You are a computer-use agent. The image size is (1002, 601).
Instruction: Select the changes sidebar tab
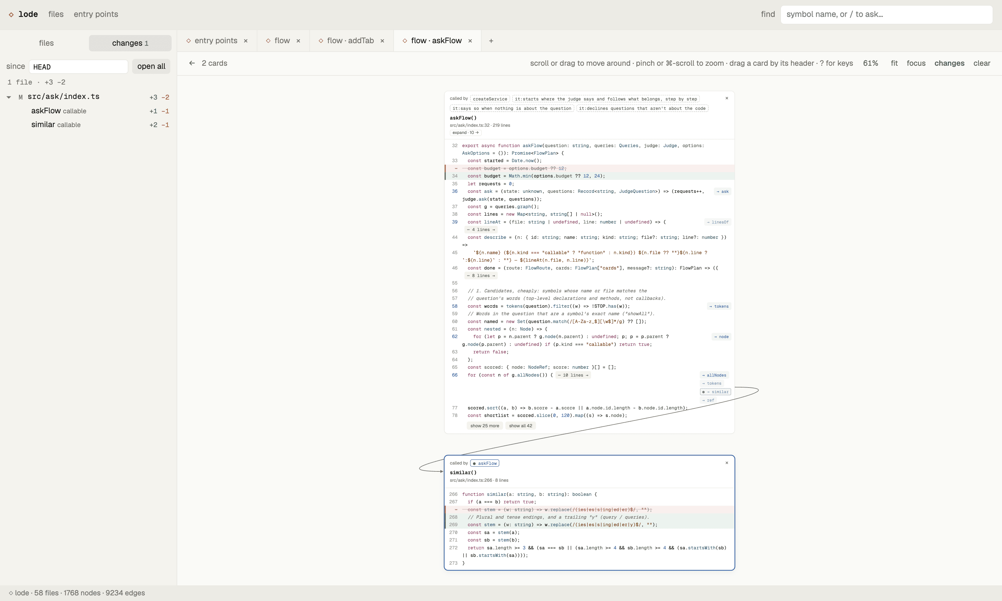coord(130,43)
